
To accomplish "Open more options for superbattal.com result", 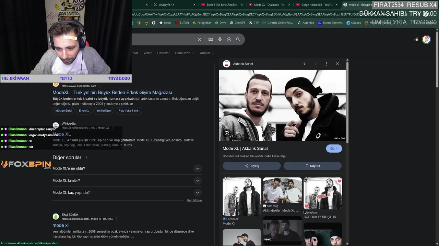I will [x=100, y=86].
